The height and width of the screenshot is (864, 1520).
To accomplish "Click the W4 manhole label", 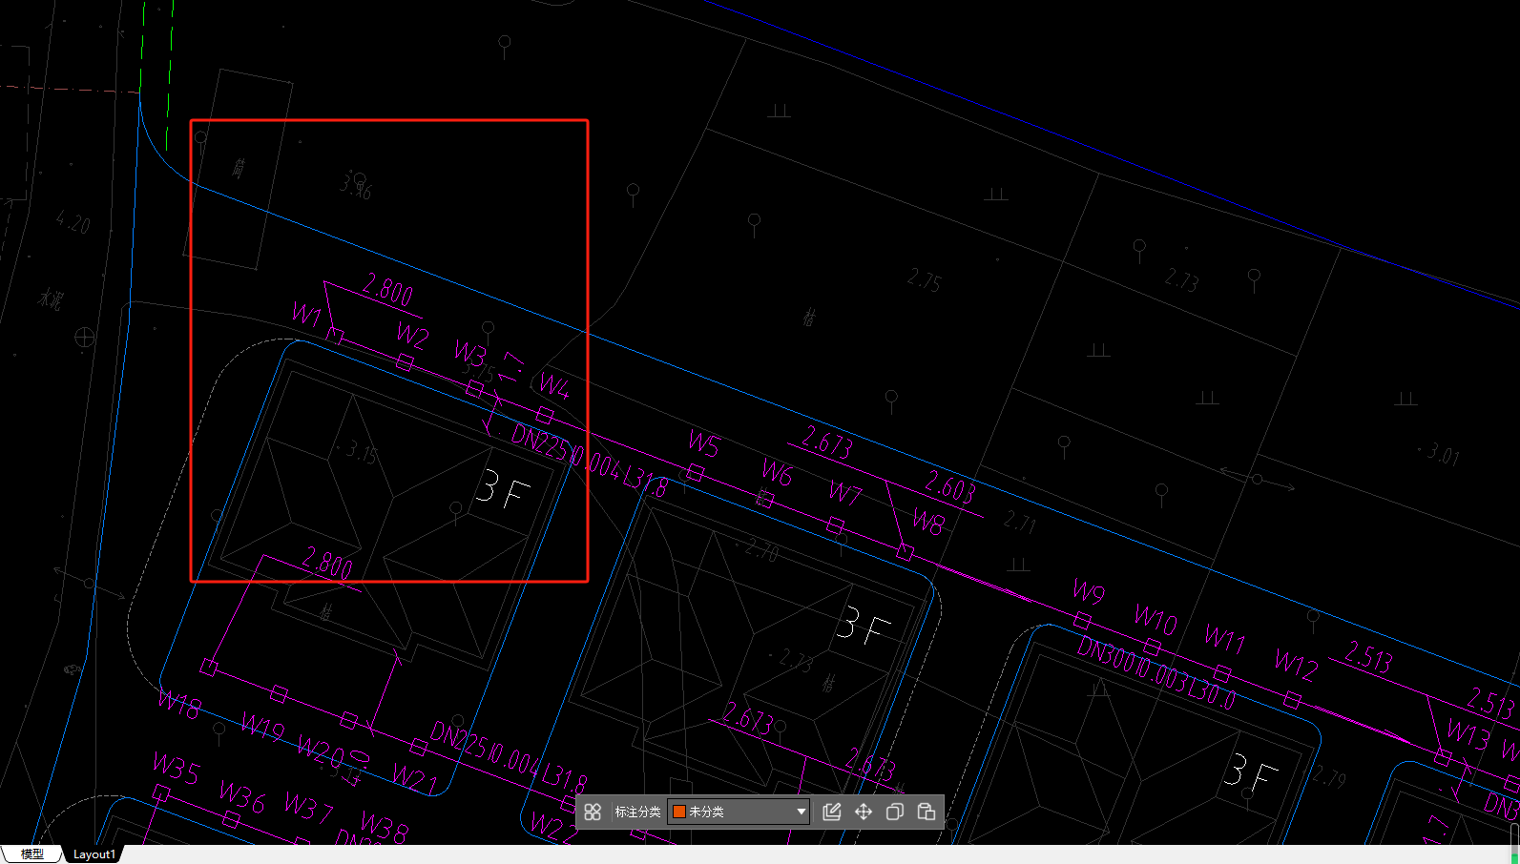I will click(x=554, y=386).
